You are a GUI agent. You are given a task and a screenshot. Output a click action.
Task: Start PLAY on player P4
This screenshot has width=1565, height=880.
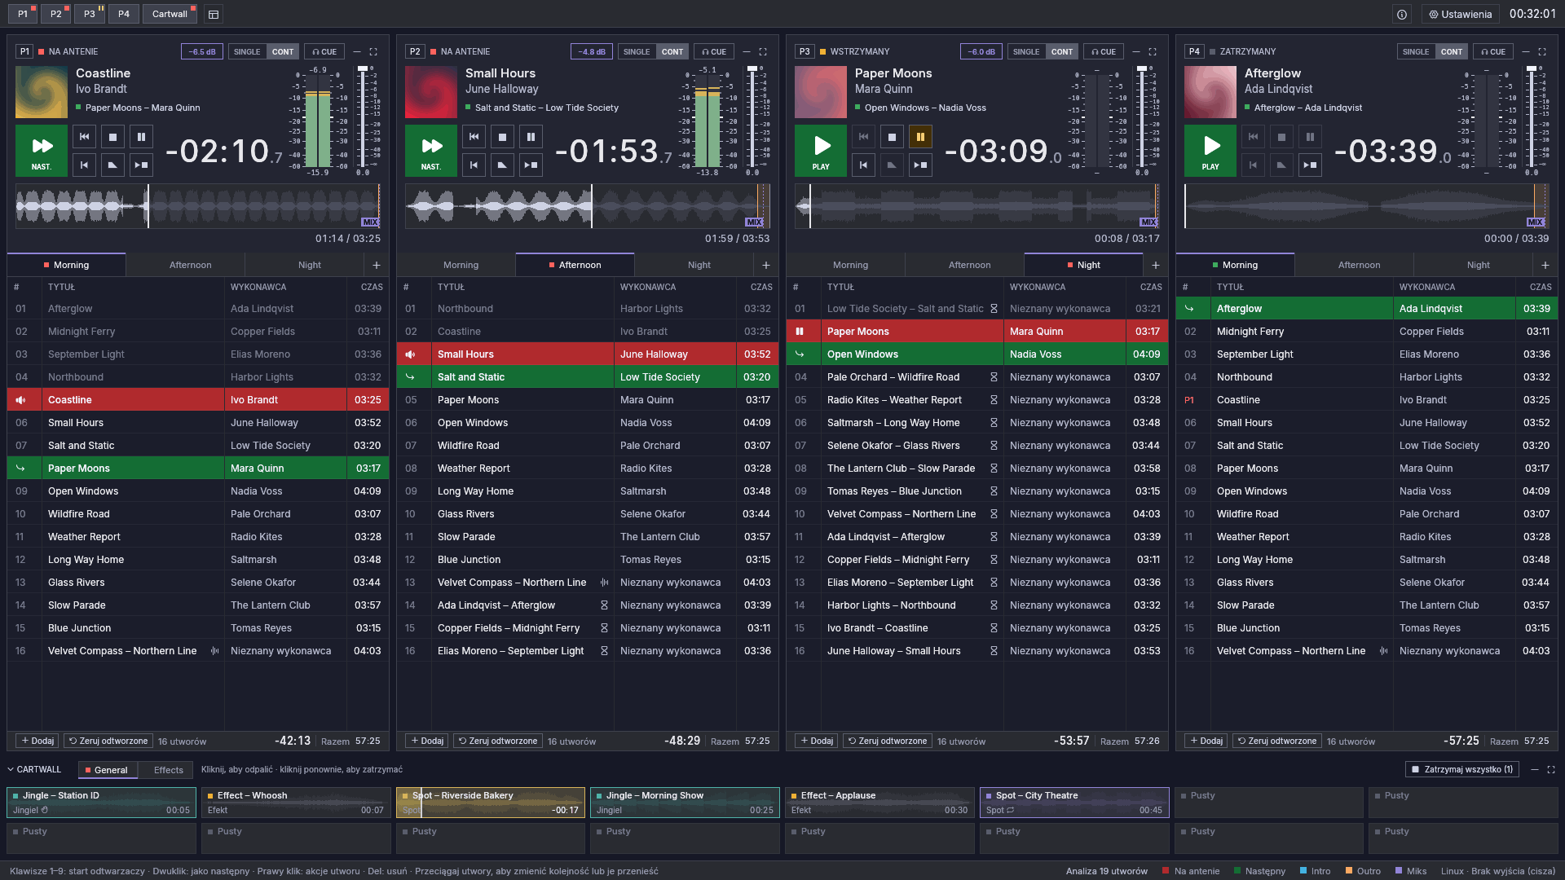click(1210, 151)
